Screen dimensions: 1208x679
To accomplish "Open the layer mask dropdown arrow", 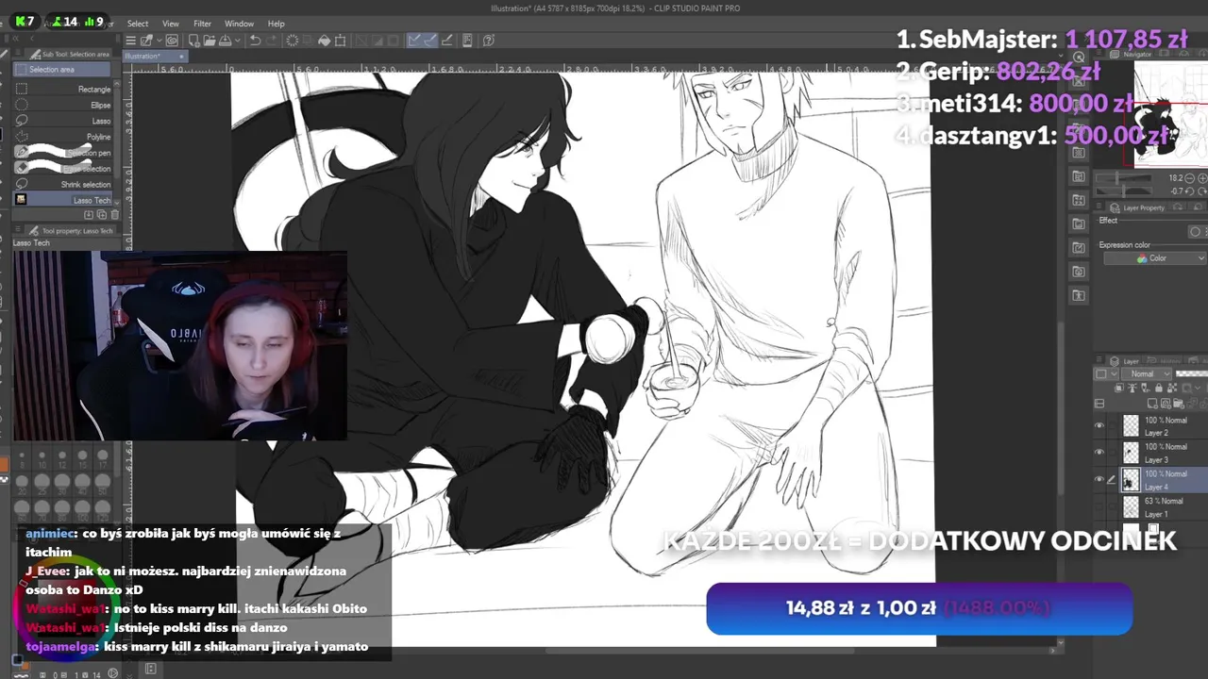I will (1198, 388).
